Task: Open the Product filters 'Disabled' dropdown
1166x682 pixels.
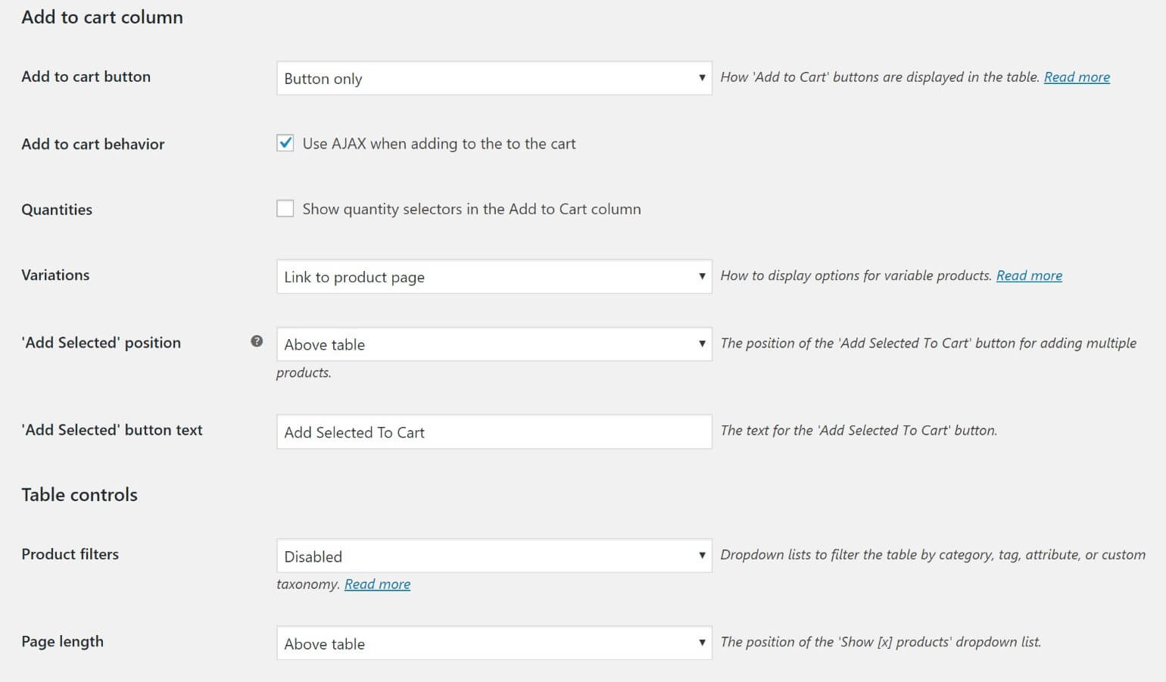Action: pos(492,556)
